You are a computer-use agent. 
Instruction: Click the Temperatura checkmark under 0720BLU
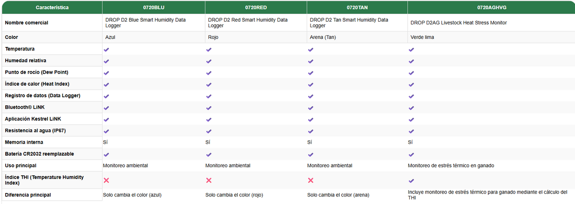click(106, 49)
